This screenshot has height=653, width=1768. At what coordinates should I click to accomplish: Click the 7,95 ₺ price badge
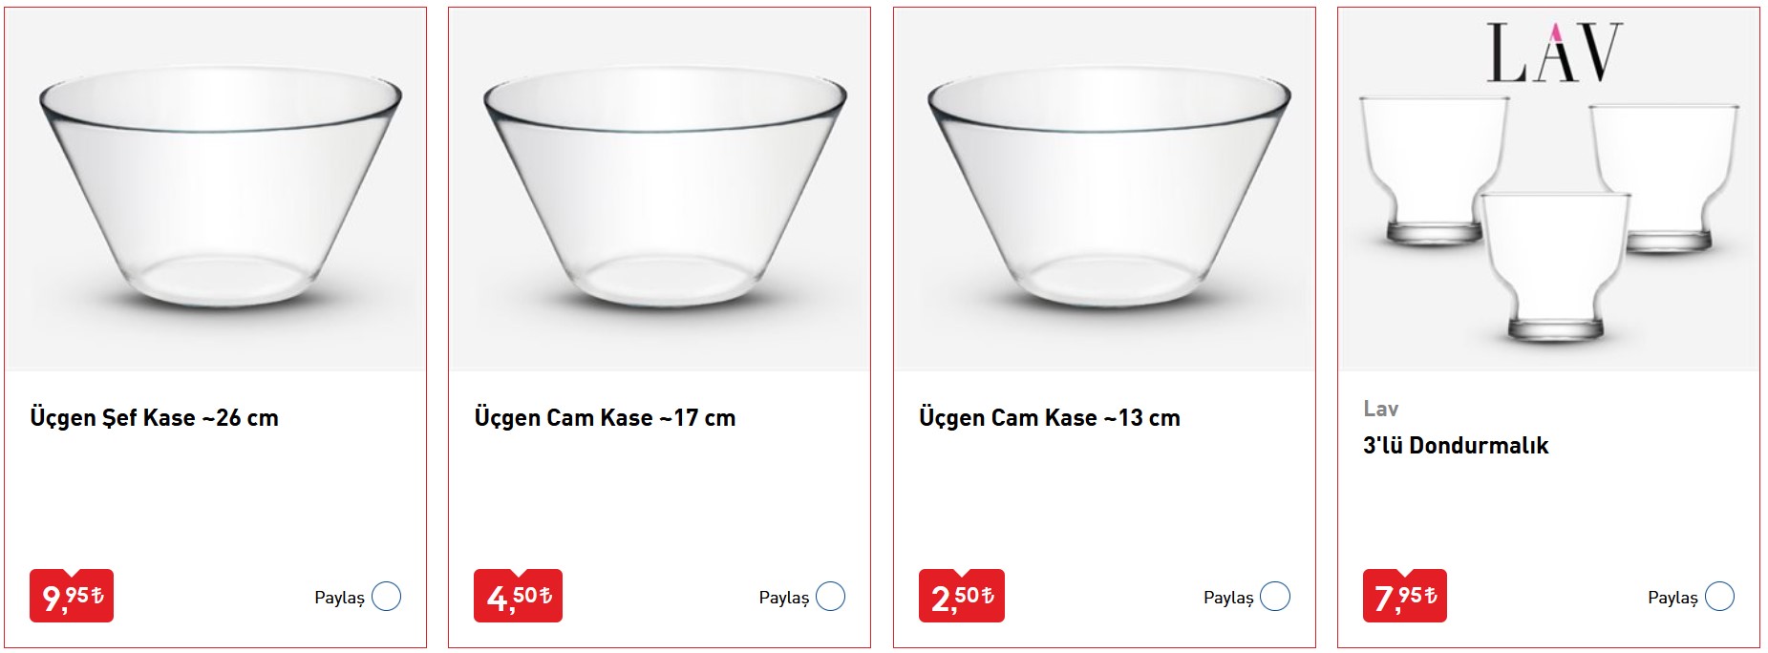coord(1404,596)
